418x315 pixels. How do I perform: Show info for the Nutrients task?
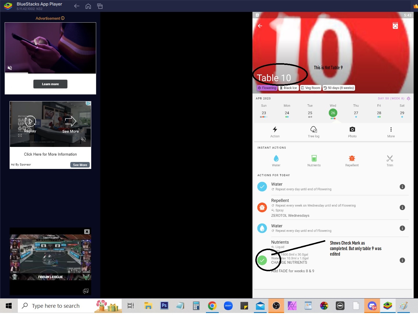[402, 260]
